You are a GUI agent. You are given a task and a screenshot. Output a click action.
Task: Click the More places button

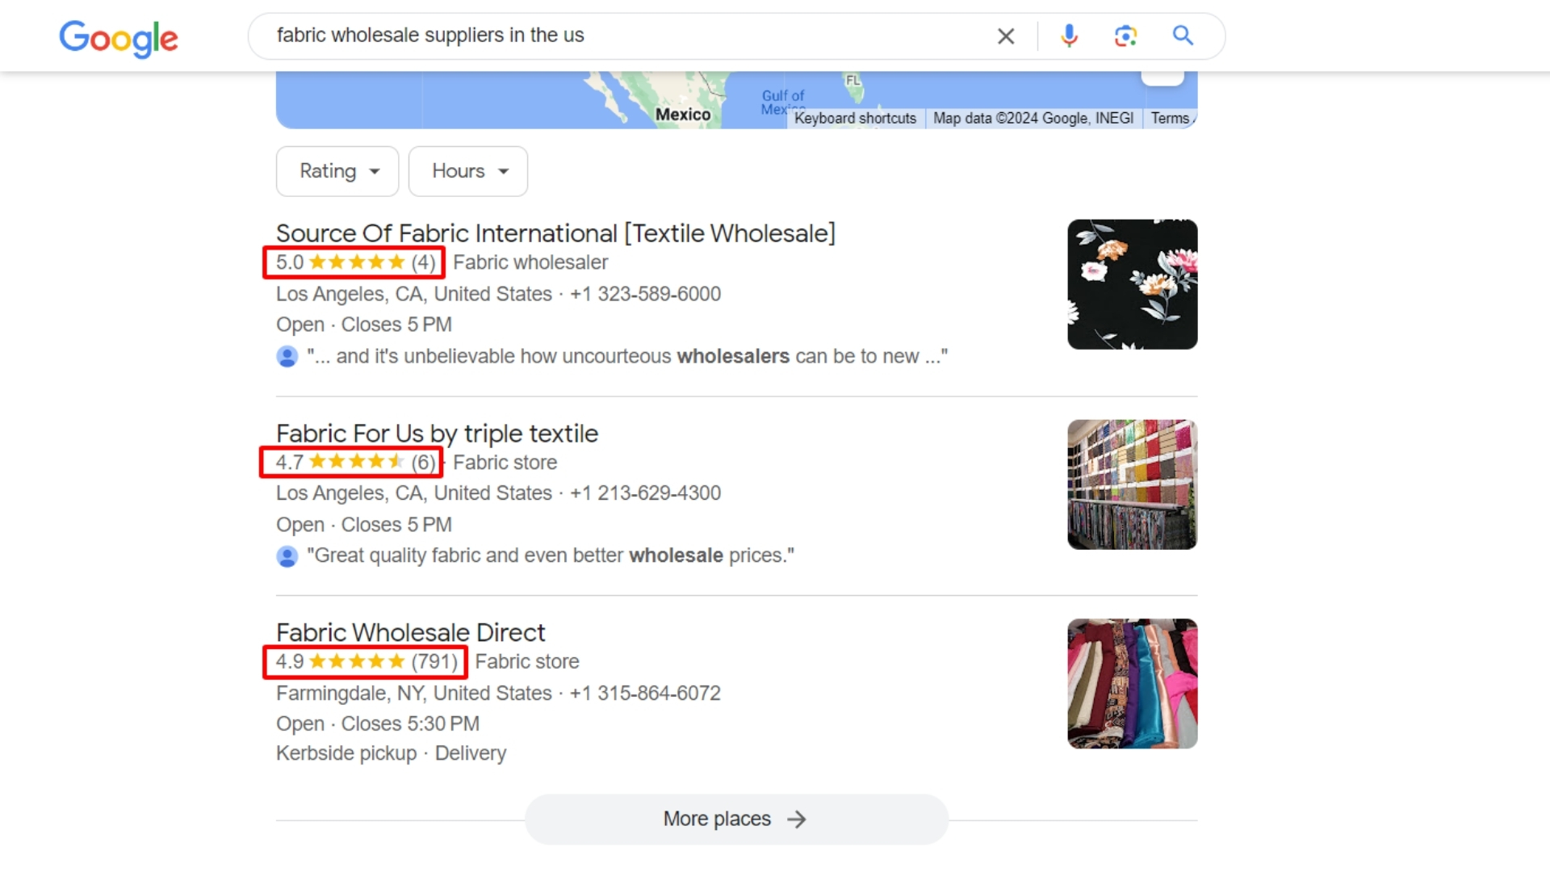tap(717, 819)
